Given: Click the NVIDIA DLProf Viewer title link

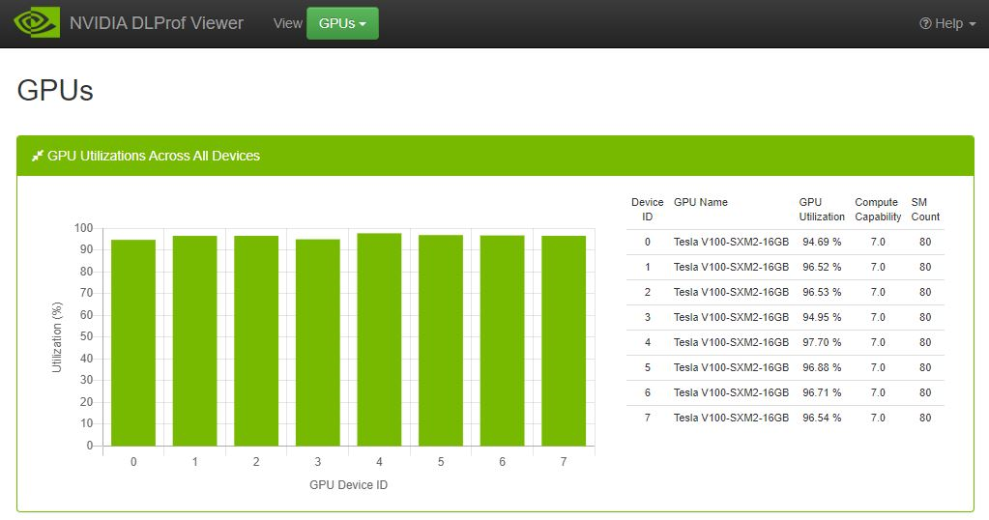Looking at the screenshot, I should 156,23.
